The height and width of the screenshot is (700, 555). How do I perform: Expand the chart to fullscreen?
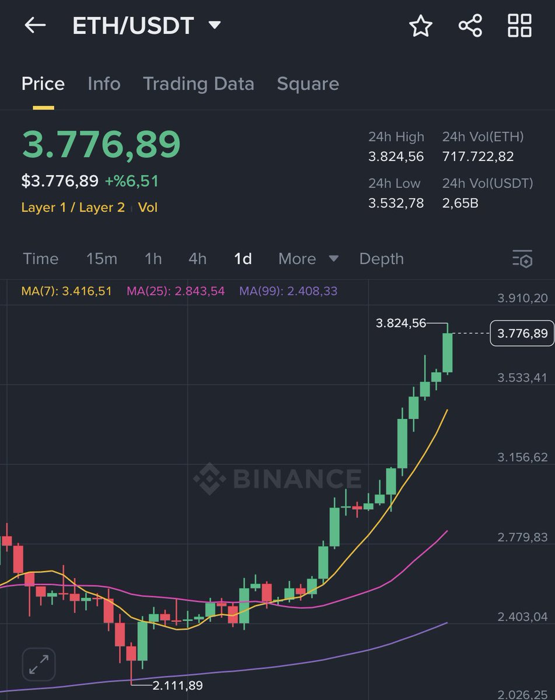pyautogui.click(x=38, y=664)
